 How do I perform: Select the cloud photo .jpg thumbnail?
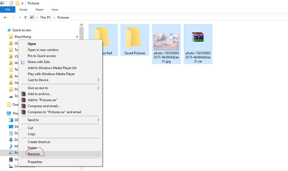(166, 42)
